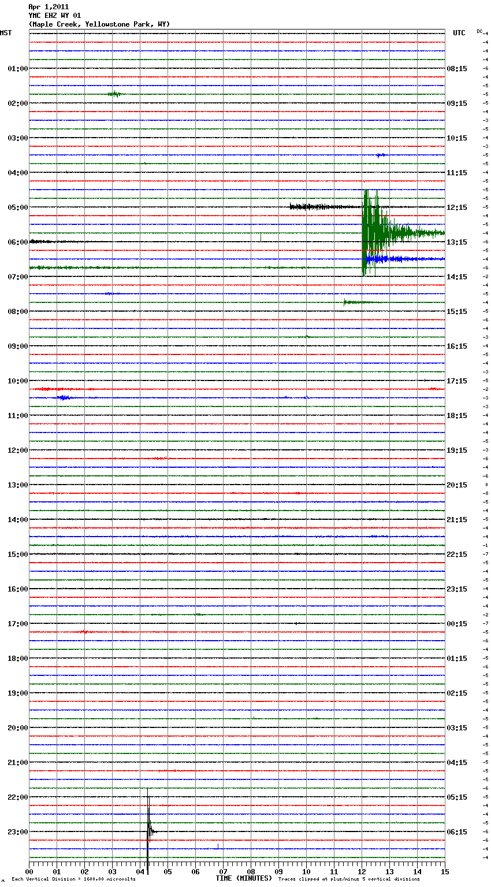The height and width of the screenshot is (887, 491).
Task: Select the station code "YMC EHZ WY 01"
Action: (55, 16)
